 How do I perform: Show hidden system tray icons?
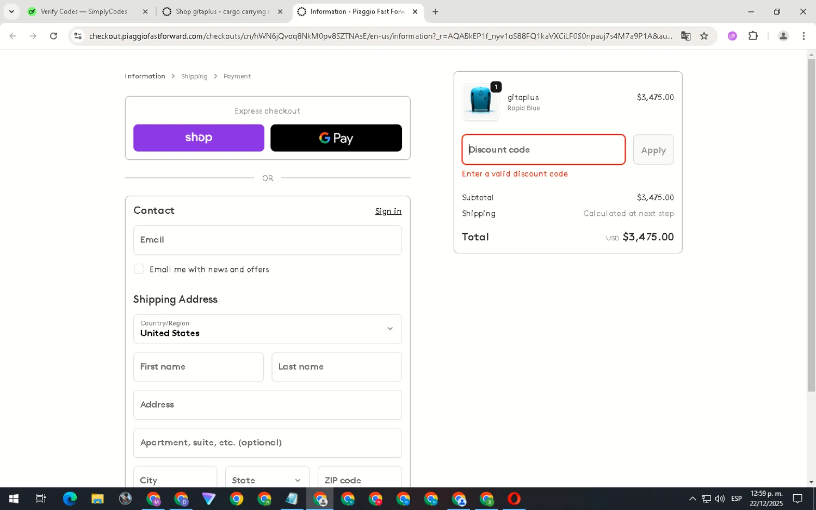(x=692, y=499)
